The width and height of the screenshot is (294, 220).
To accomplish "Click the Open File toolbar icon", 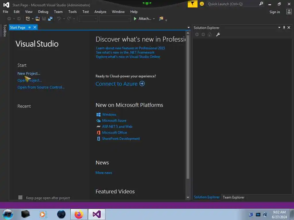I will pyautogui.click(x=38, y=19).
